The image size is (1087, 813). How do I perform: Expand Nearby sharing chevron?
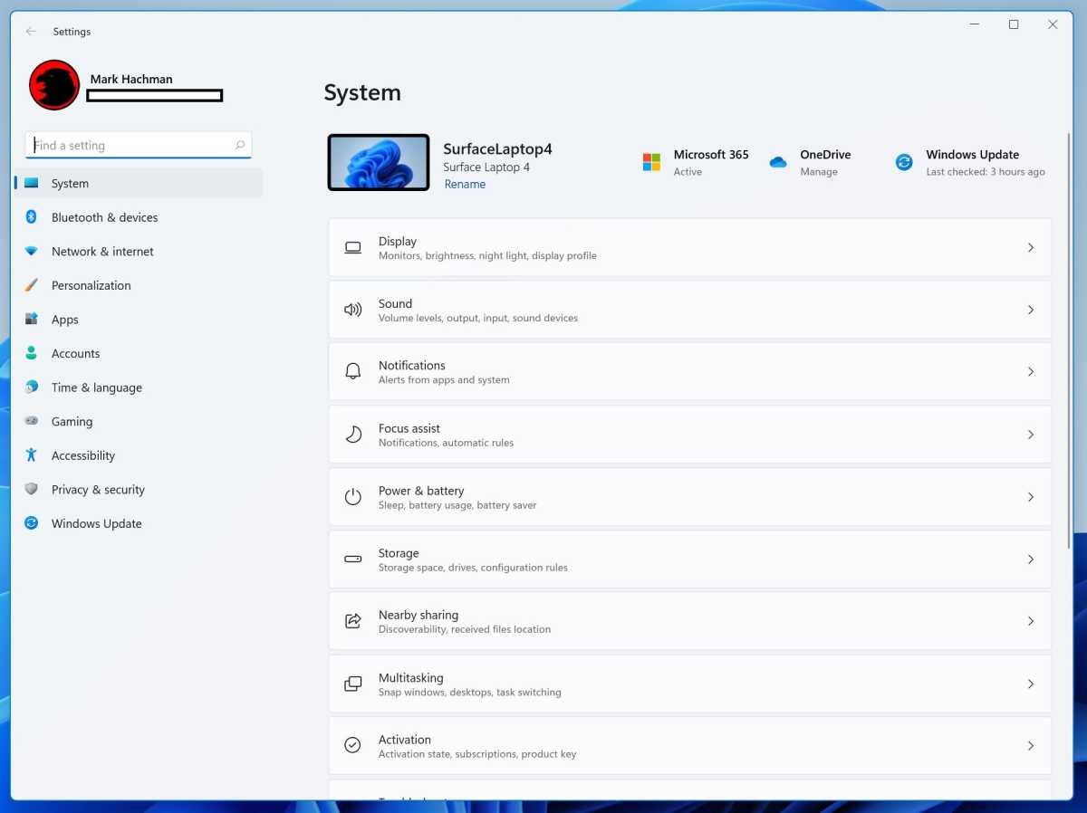click(x=1031, y=621)
